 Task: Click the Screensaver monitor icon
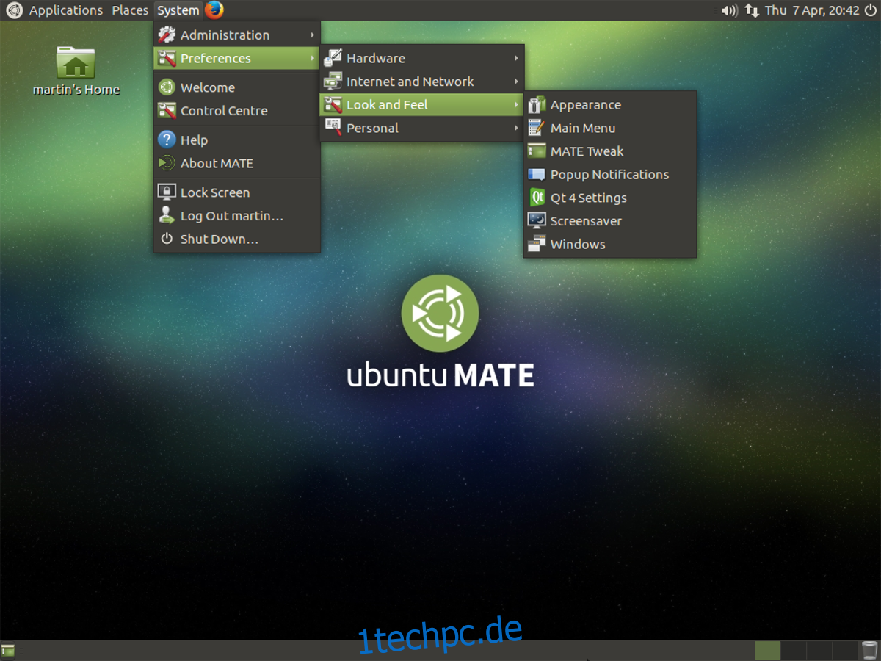pyautogui.click(x=537, y=221)
